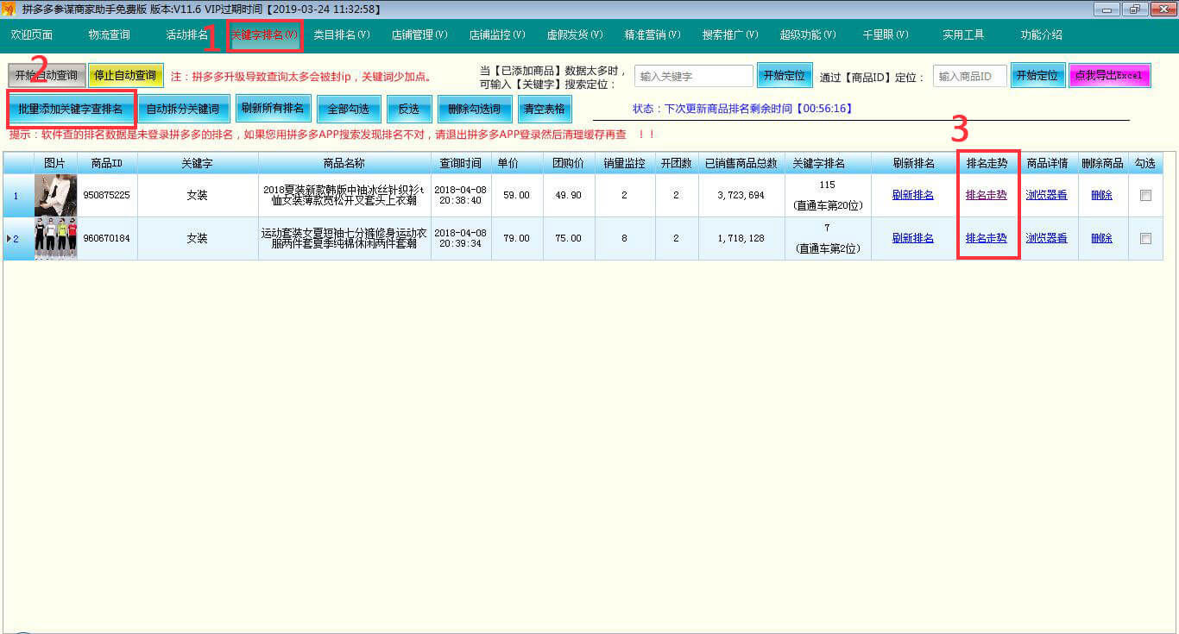1179x634 pixels.
Task: Click sales total cell 3,723,694
Action: [741, 195]
